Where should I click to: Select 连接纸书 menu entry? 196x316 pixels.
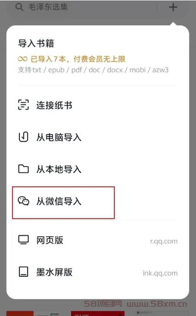98,105
